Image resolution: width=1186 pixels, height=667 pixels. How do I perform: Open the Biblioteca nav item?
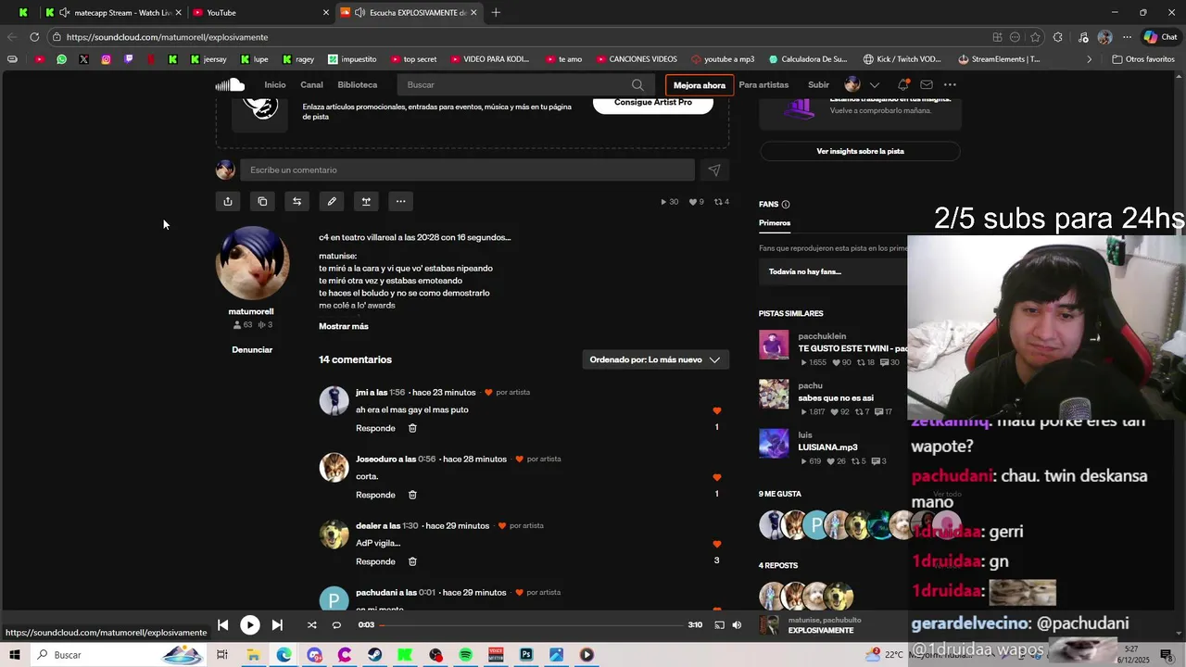(x=358, y=84)
